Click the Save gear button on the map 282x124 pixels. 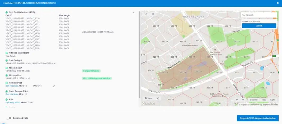[148, 98]
